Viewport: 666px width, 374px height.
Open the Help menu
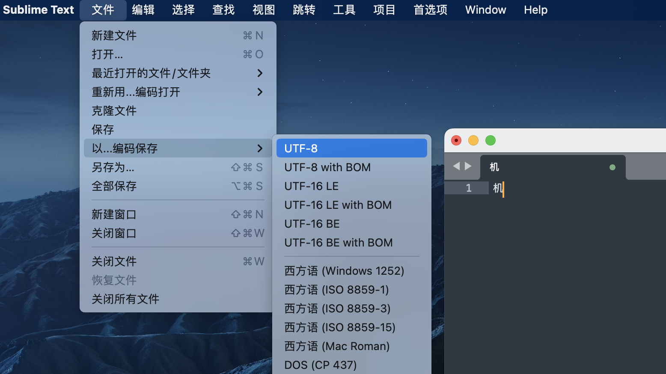[x=536, y=10]
